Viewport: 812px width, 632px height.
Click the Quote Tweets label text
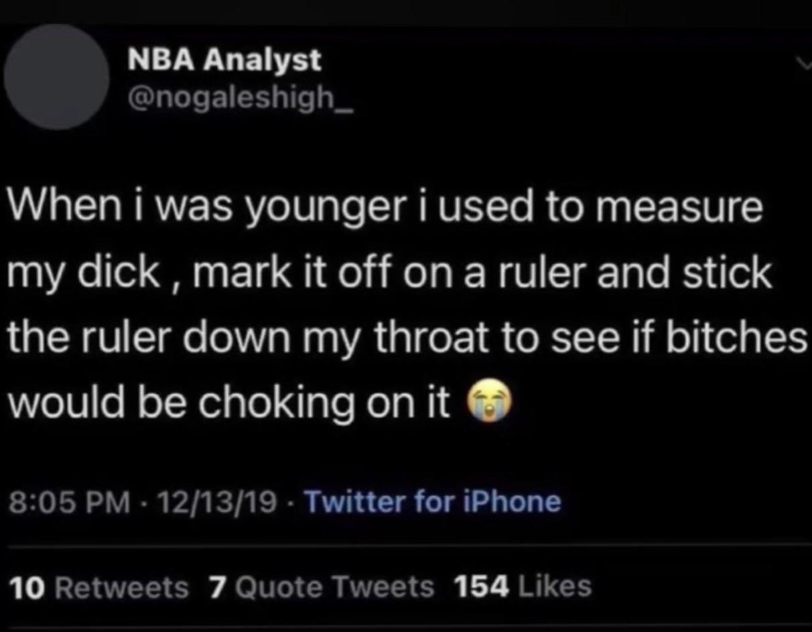(x=333, y=587)
